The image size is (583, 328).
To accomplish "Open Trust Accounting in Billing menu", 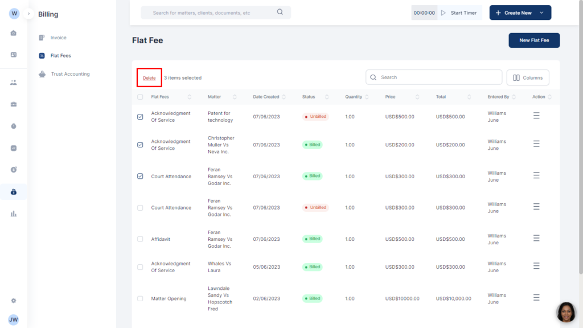I will (x=70, y=74).
